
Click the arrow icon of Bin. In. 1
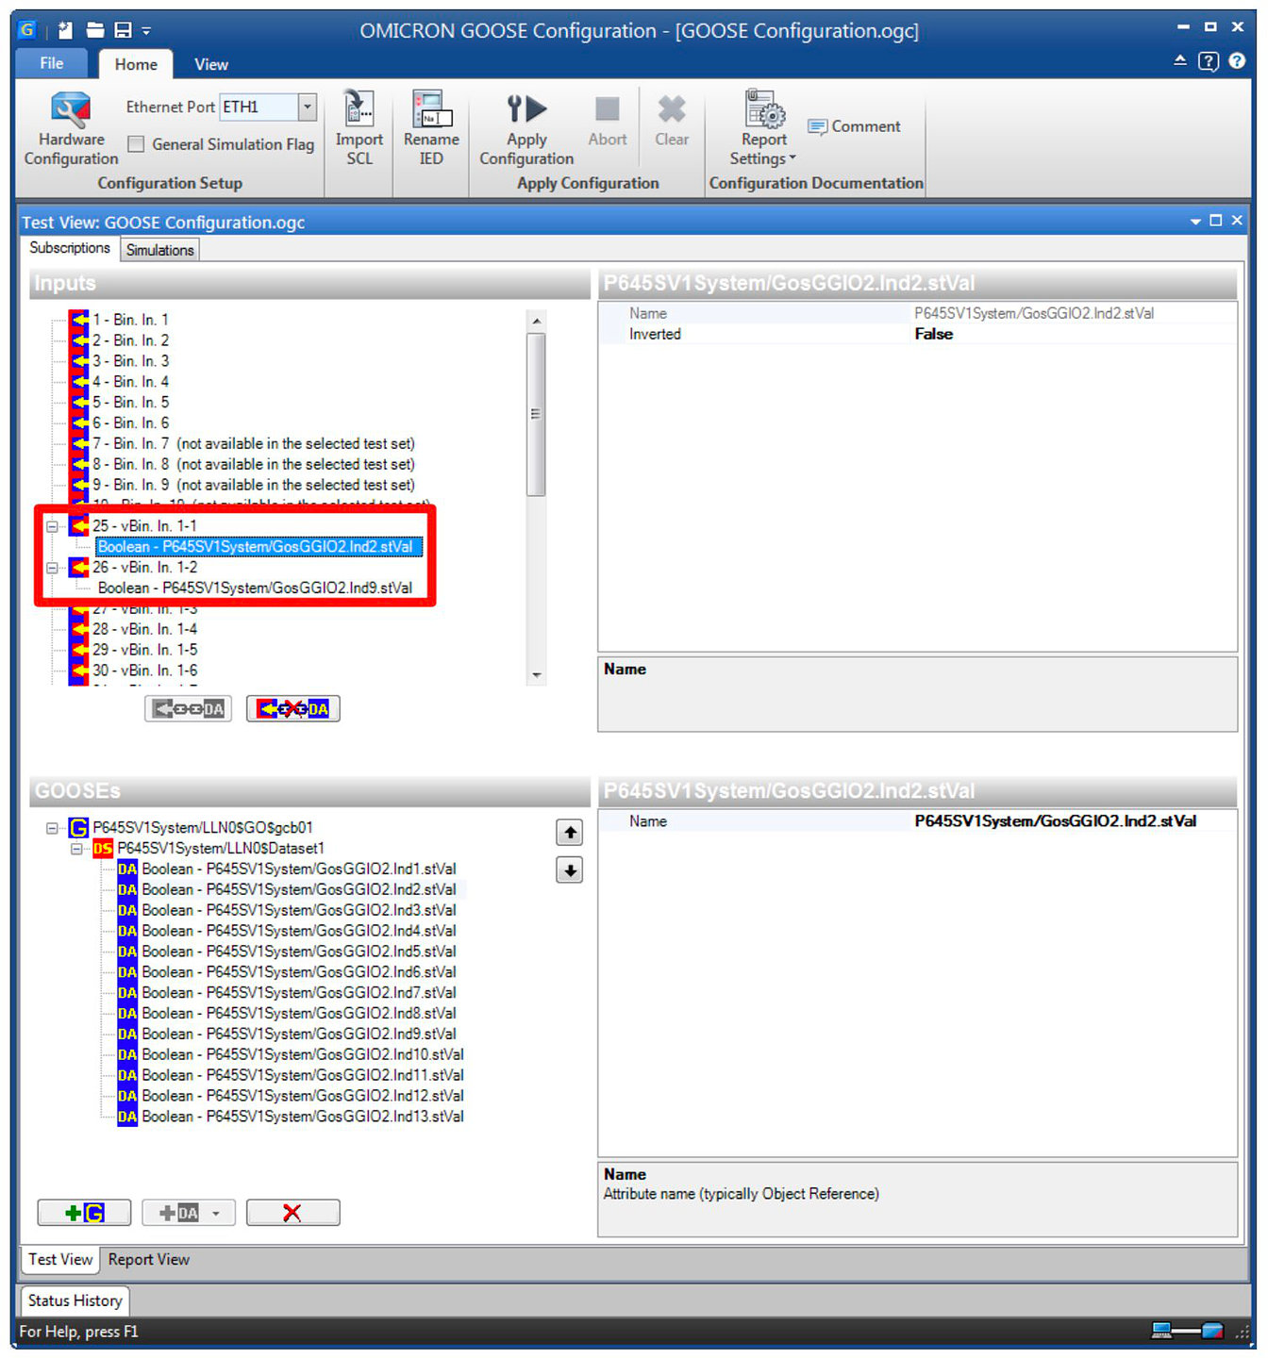click(x=78, y=320)
